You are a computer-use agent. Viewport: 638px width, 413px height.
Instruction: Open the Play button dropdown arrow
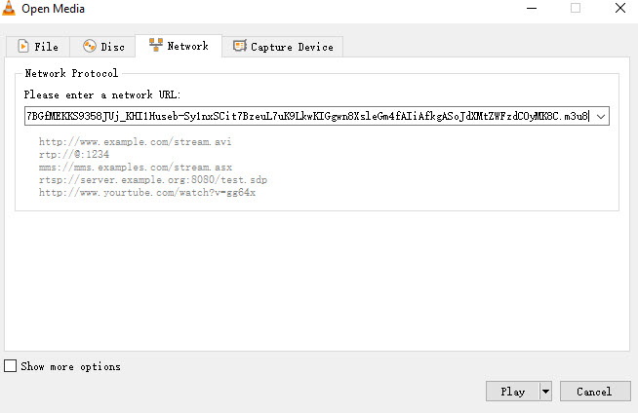[545, 391]
